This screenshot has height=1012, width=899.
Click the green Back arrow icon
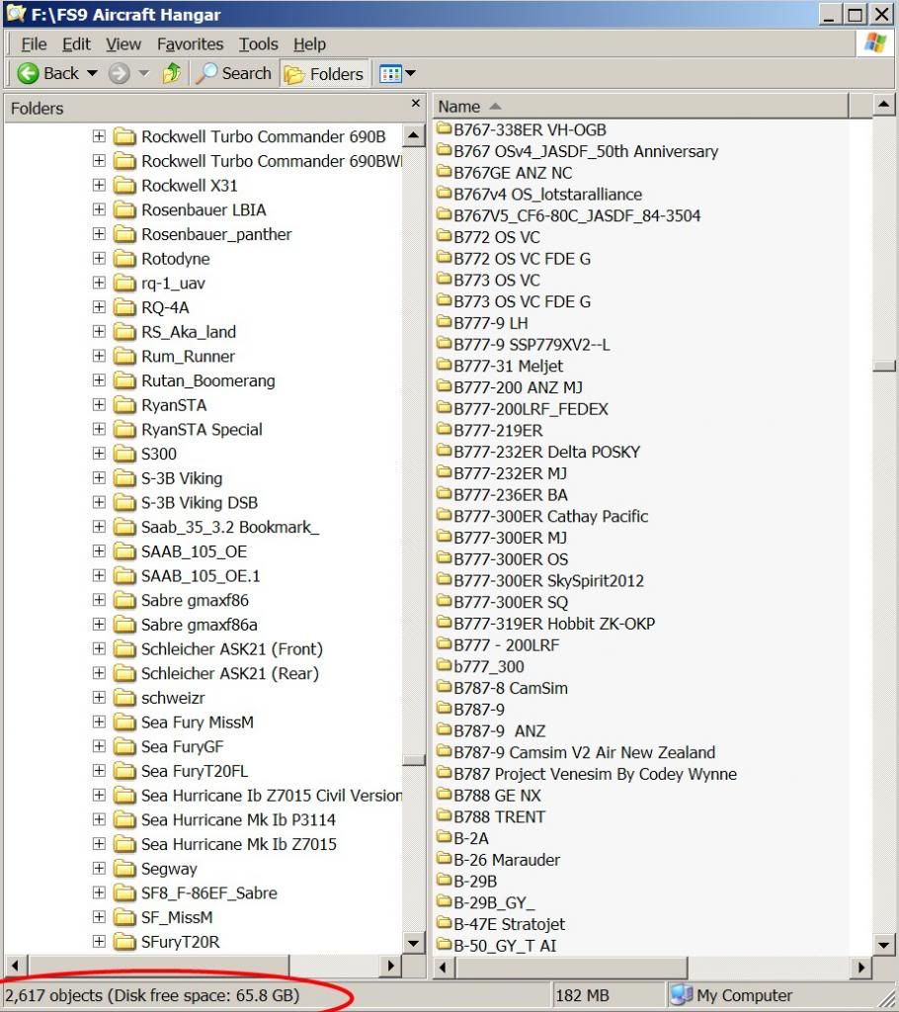pos(28,73)
